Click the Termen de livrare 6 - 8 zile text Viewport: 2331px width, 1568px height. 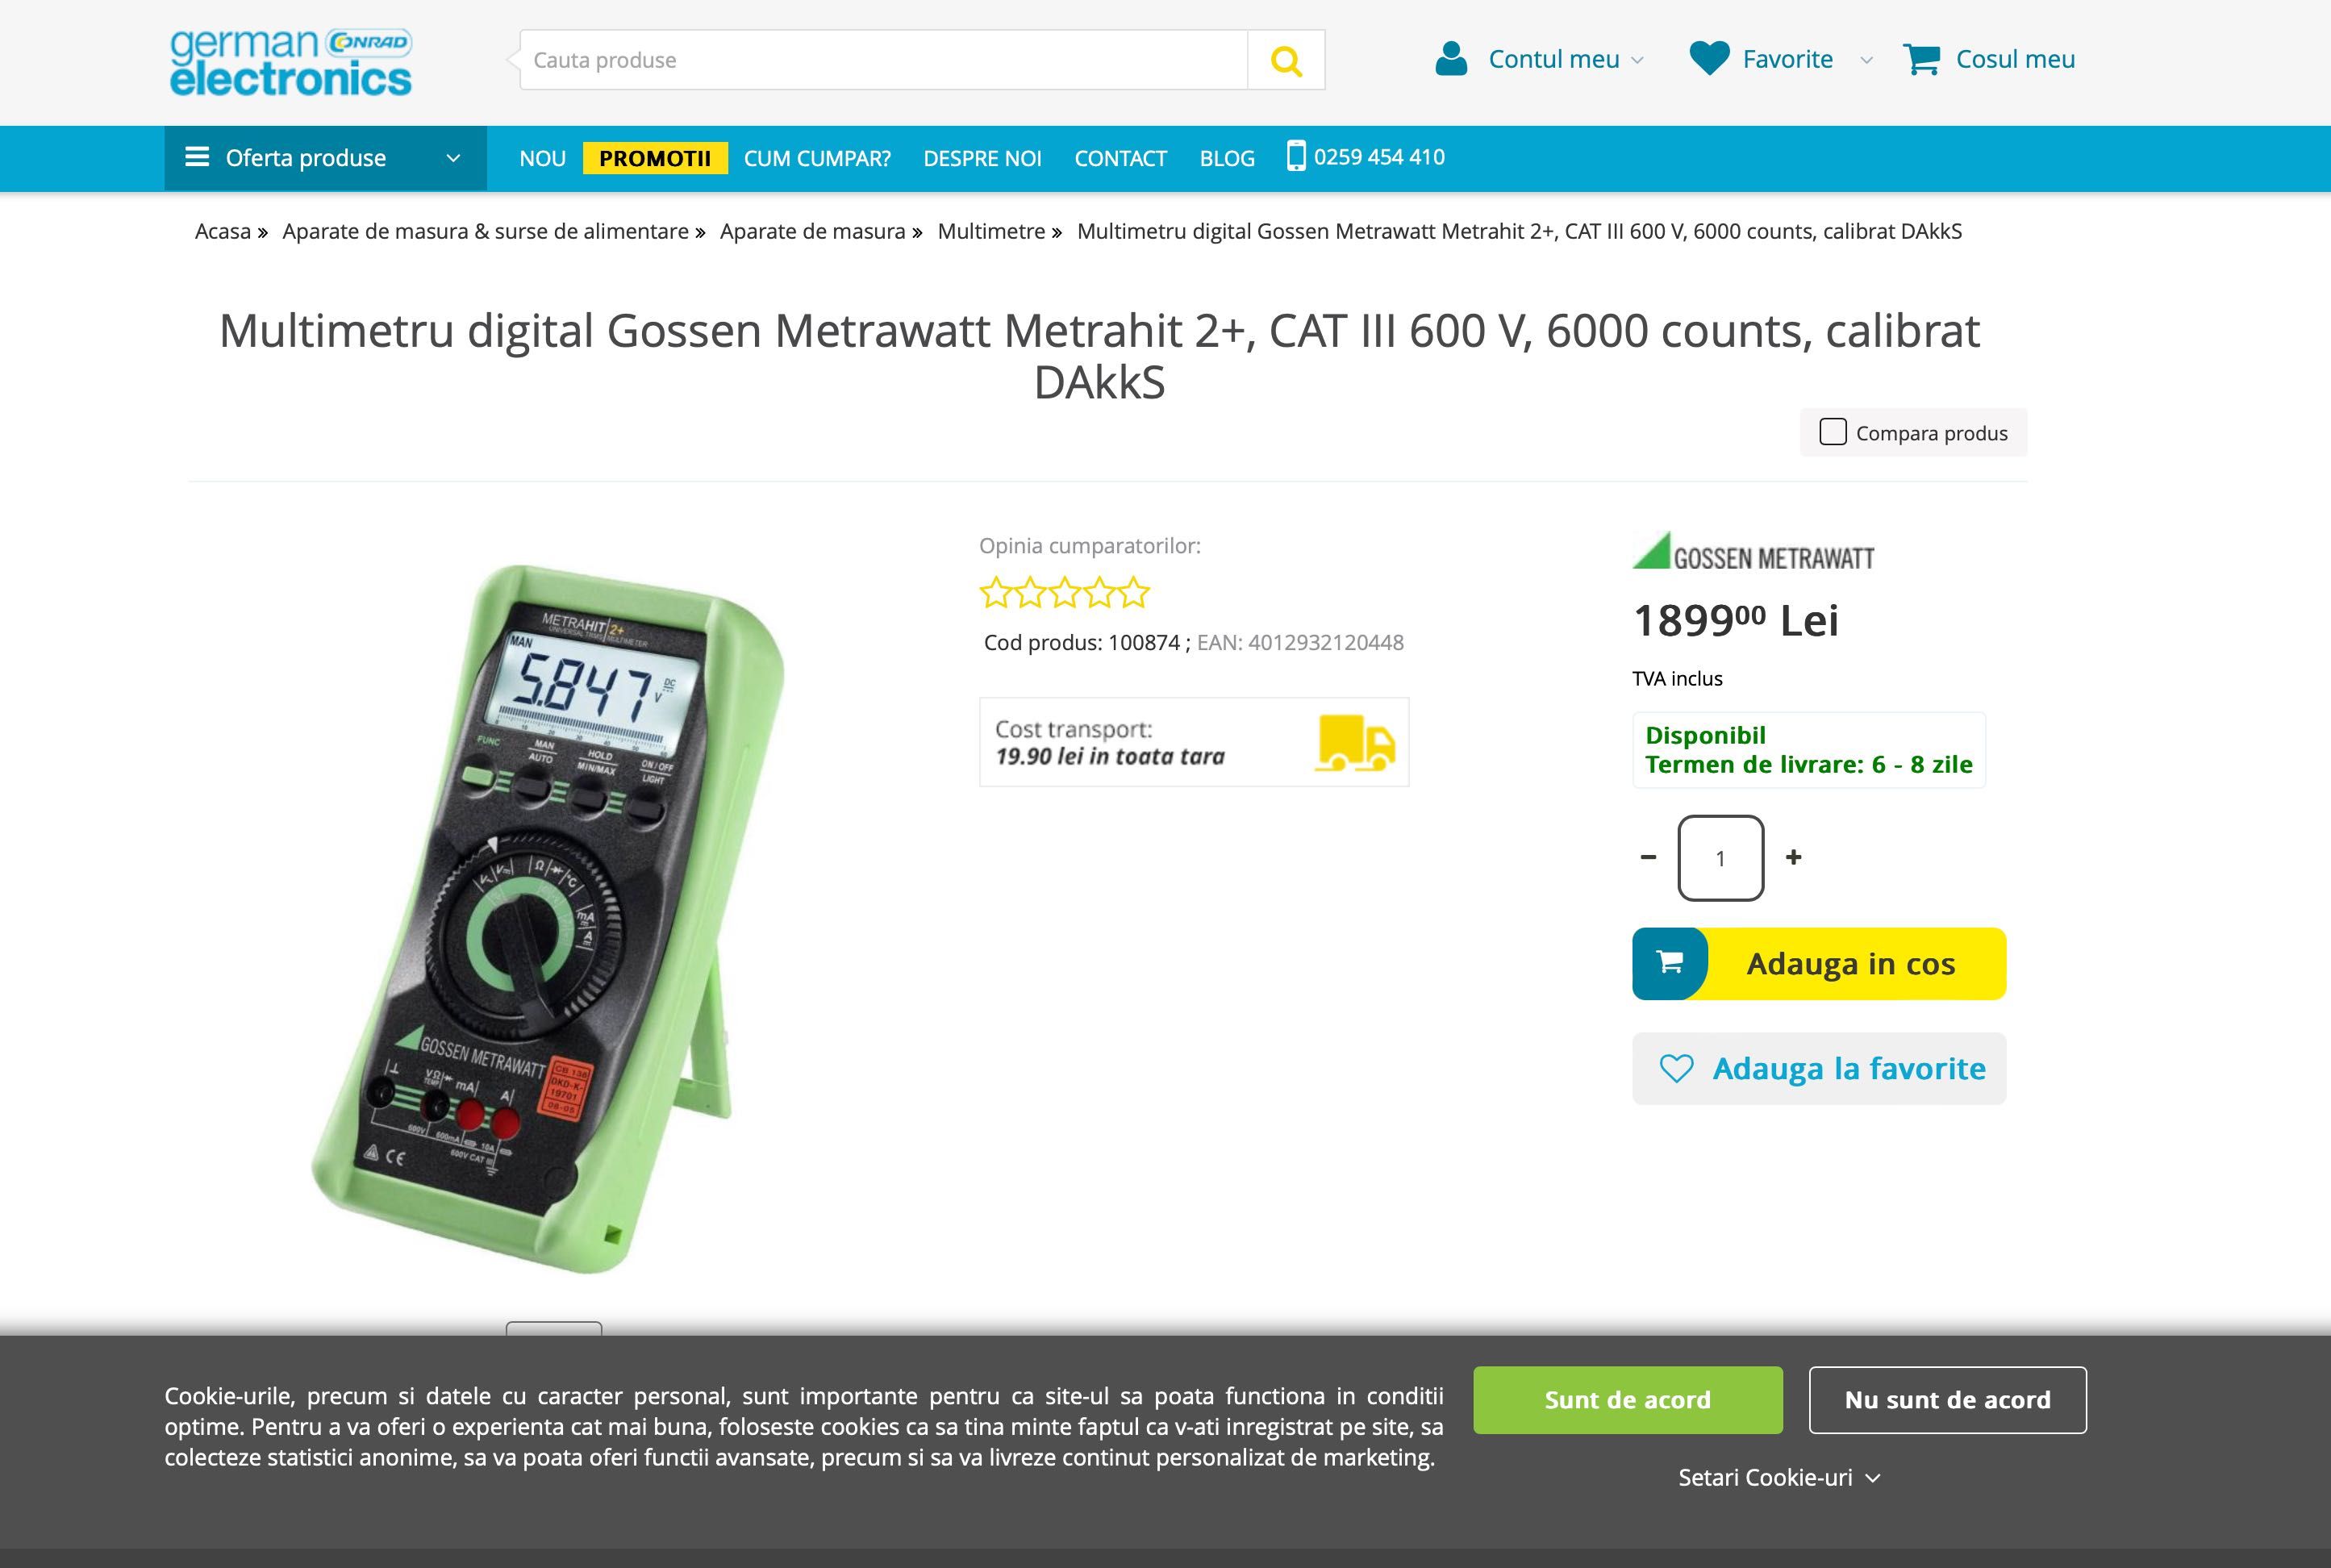tap(1808, 764)
